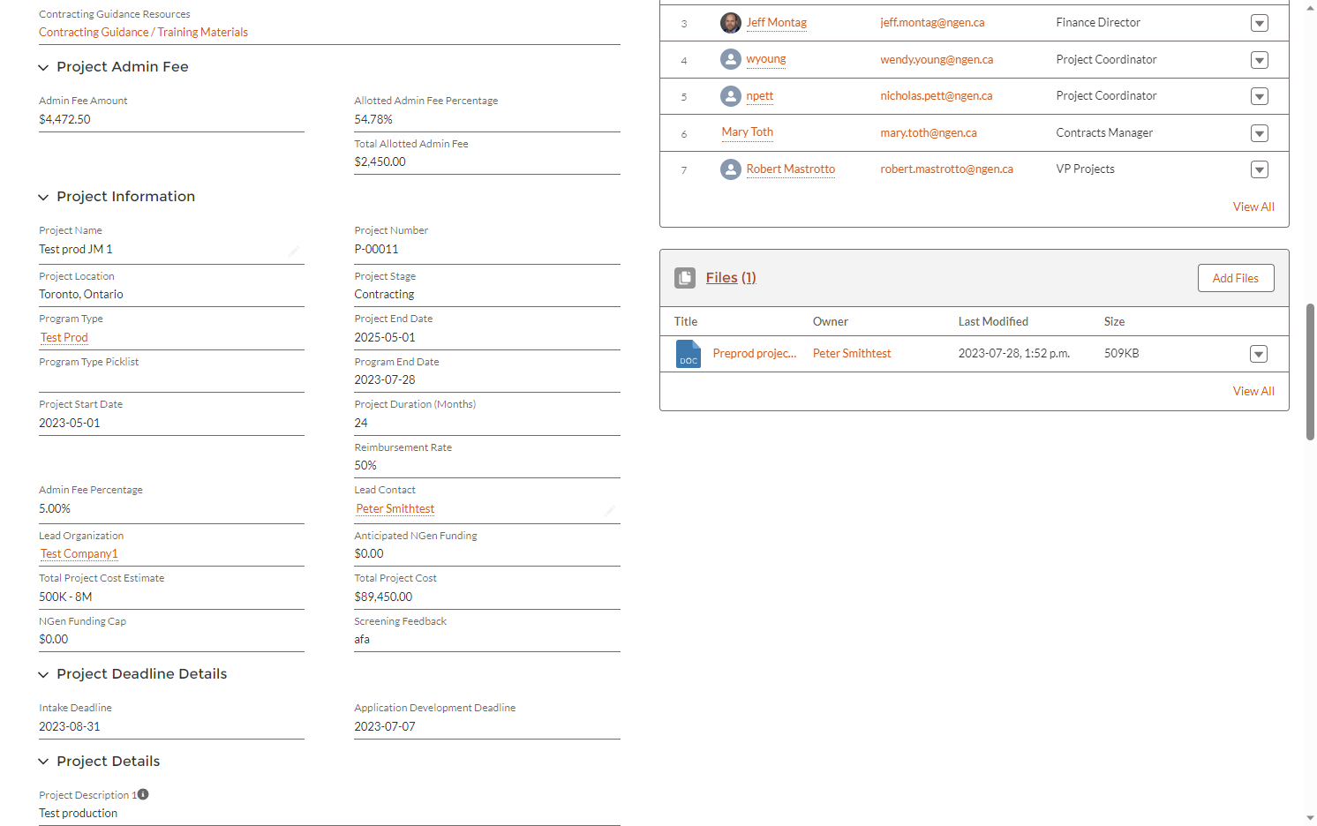Click the Files panel icon
This screenshot has height=826, width=1317.
tap(685, 278)
